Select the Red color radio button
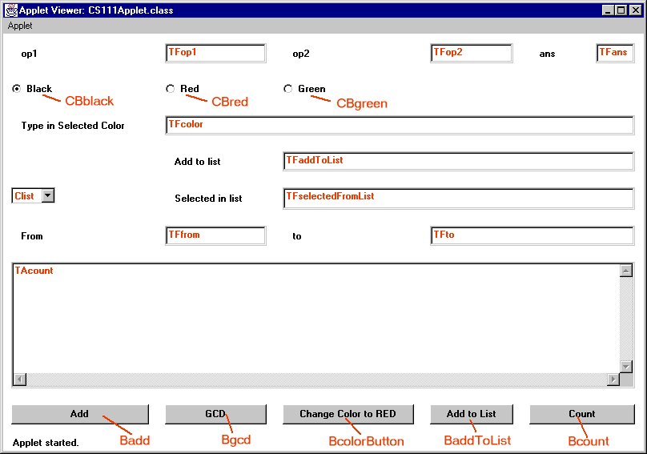Viewport: 647px width, 454px height. (170, 89)
